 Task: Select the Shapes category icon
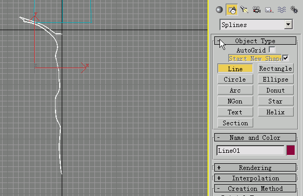[232, 10]
